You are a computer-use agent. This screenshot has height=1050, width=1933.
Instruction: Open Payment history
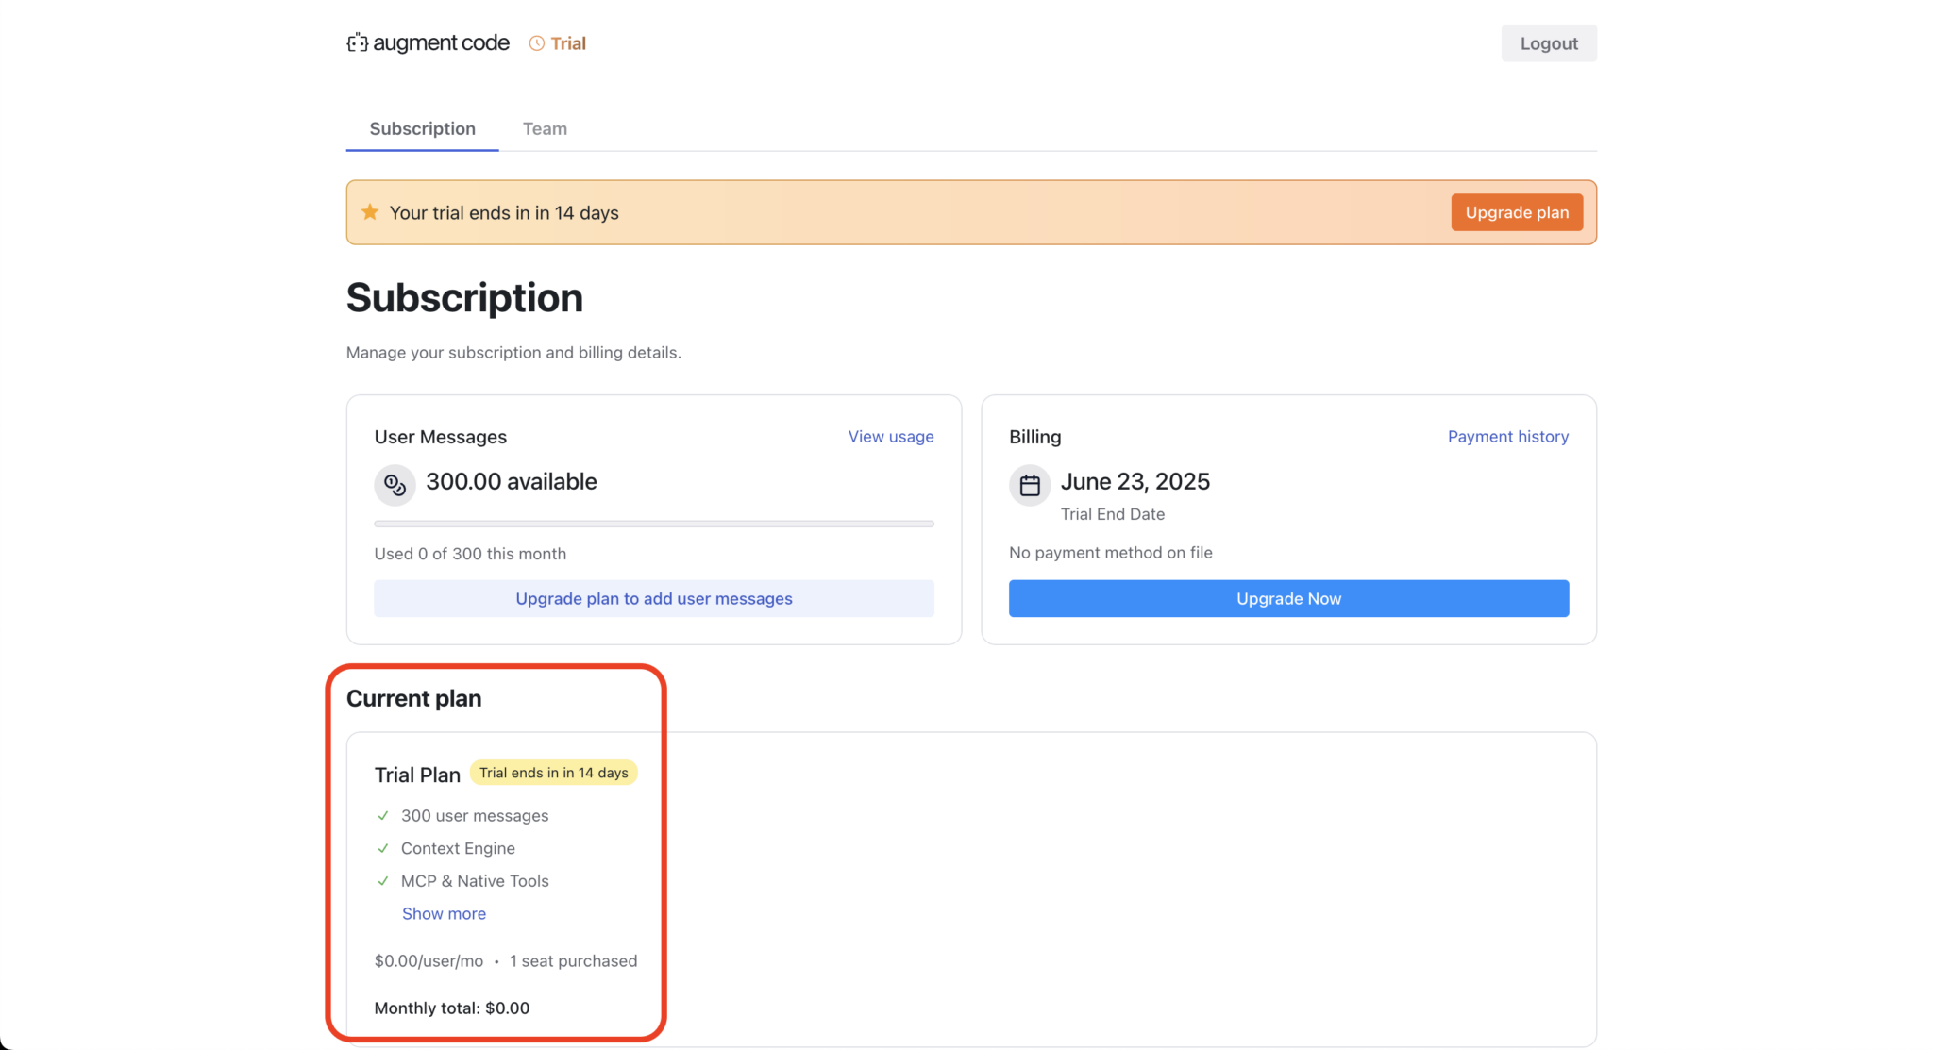pos(1507,436)
